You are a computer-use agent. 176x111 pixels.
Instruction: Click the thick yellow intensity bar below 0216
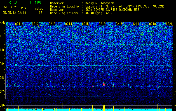(x=104, y=108)
